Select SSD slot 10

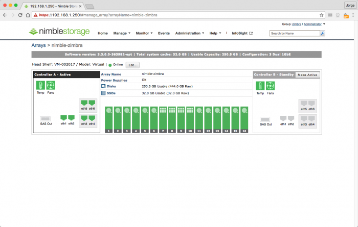190,119
